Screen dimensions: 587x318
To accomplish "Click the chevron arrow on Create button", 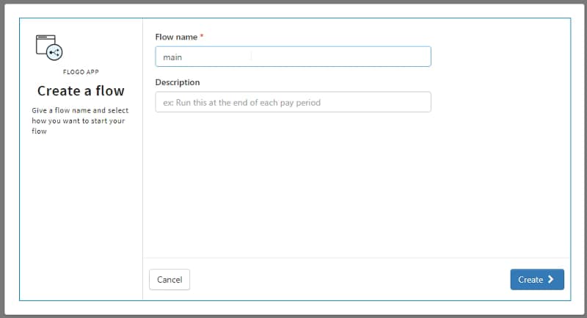I will [x=551, y=280].
